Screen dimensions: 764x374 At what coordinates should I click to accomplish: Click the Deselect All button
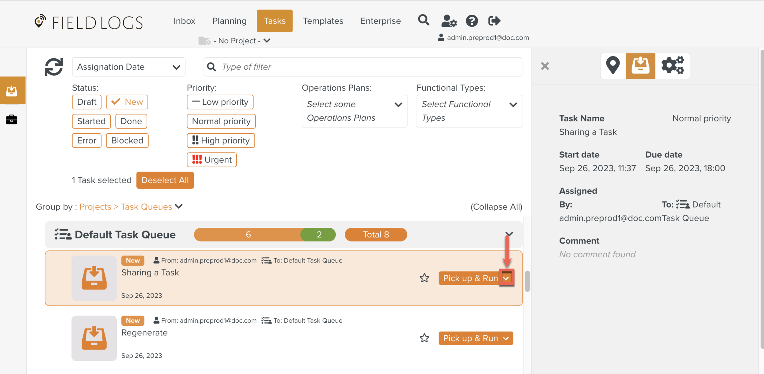click(x=165, y=180)
